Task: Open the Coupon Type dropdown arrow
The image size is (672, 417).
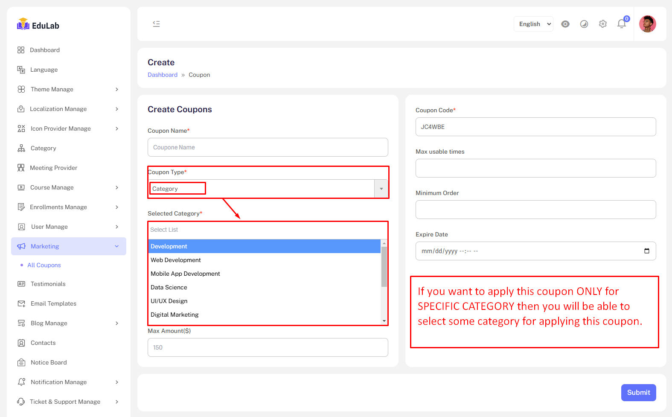Action: pyautogui.click(x=381, y=189)
